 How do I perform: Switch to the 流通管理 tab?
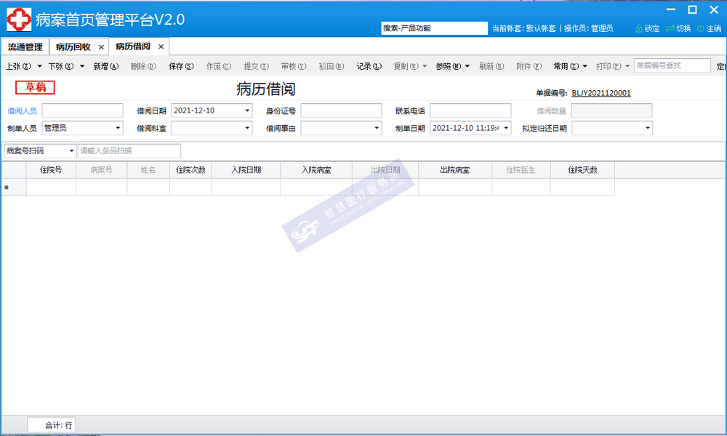(x=25, y=47)
